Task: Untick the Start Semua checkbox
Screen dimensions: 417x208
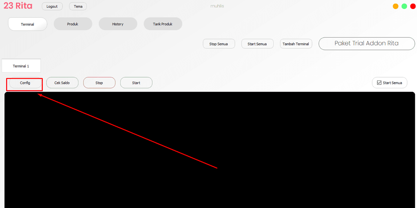Action: pos(379,83)
